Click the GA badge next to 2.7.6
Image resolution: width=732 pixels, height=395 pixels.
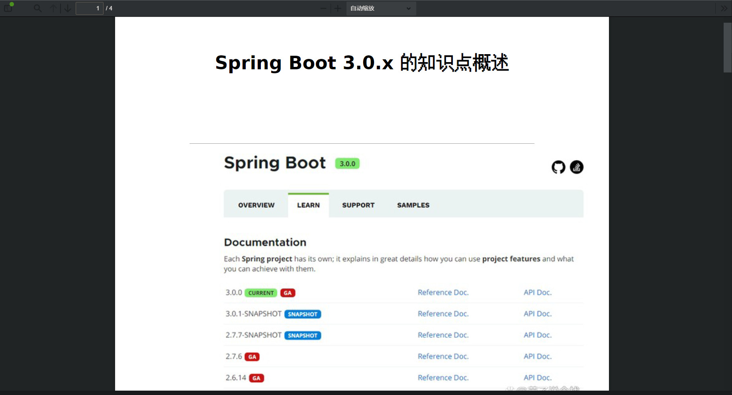point(252,357)
